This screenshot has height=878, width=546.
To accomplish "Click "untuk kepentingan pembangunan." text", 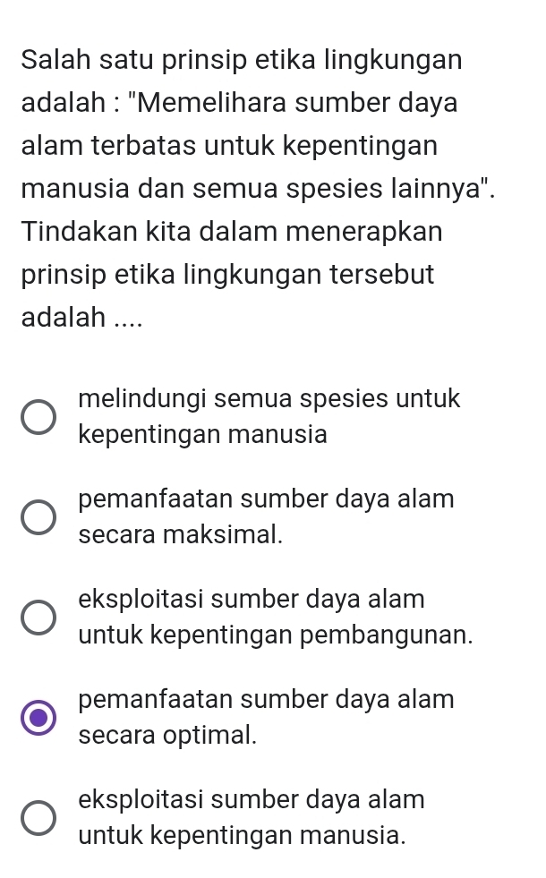I will tap(276, 635).
